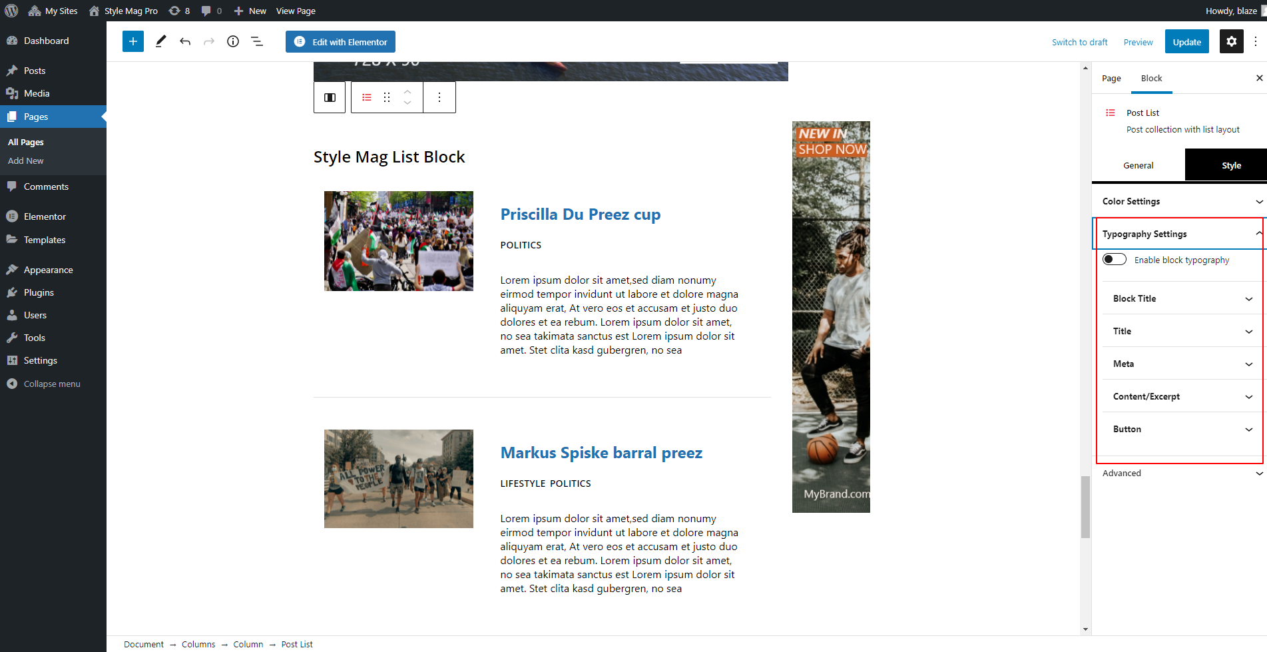
Task: Select parent Columns block toolbar icon
Action: point(330,97)
